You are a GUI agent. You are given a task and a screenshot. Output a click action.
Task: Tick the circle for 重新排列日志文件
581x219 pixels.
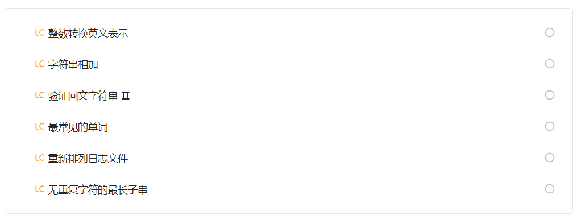point(550,158)
